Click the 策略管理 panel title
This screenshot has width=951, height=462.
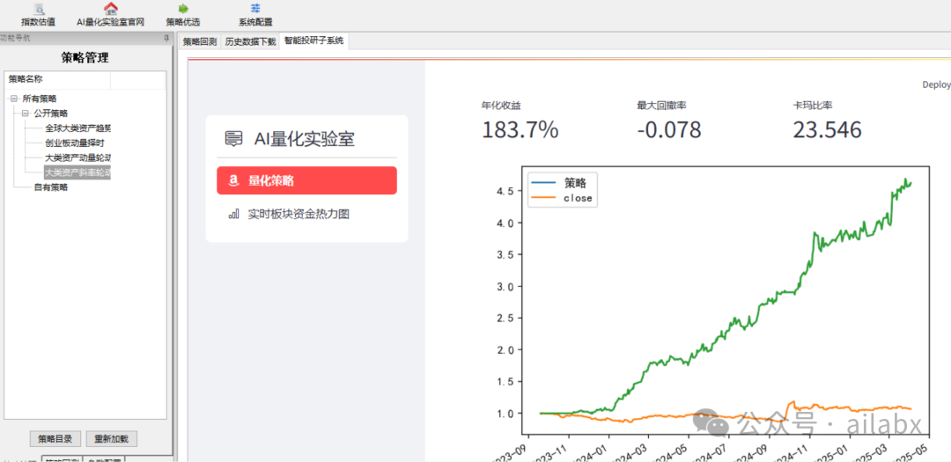[85, 58]
